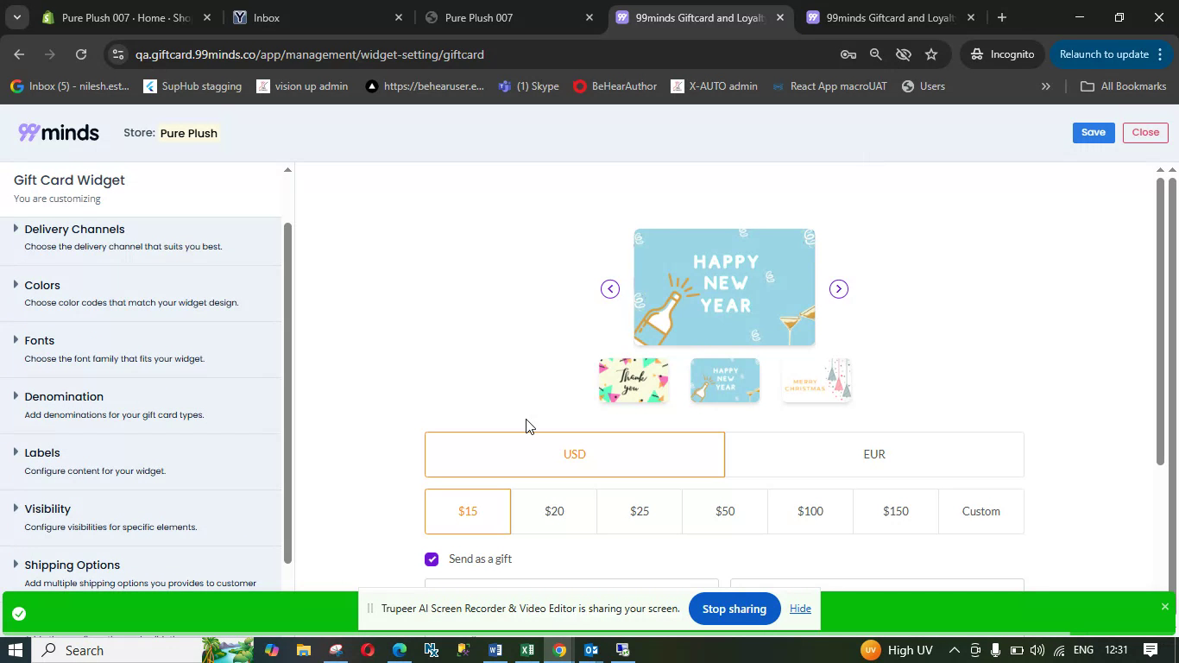Go back to previous page
Screen dimensions: 1179x663
tap(19, 54)
